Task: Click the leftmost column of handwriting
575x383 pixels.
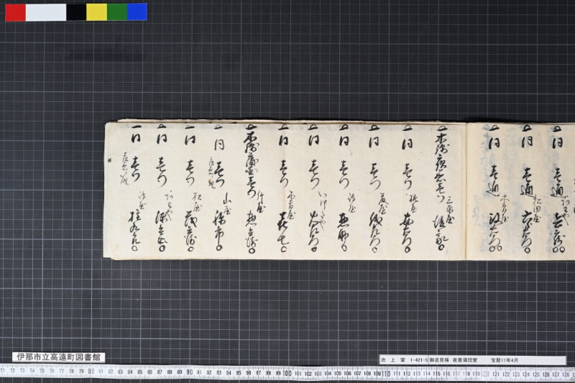Action: (x=133, y=189)
